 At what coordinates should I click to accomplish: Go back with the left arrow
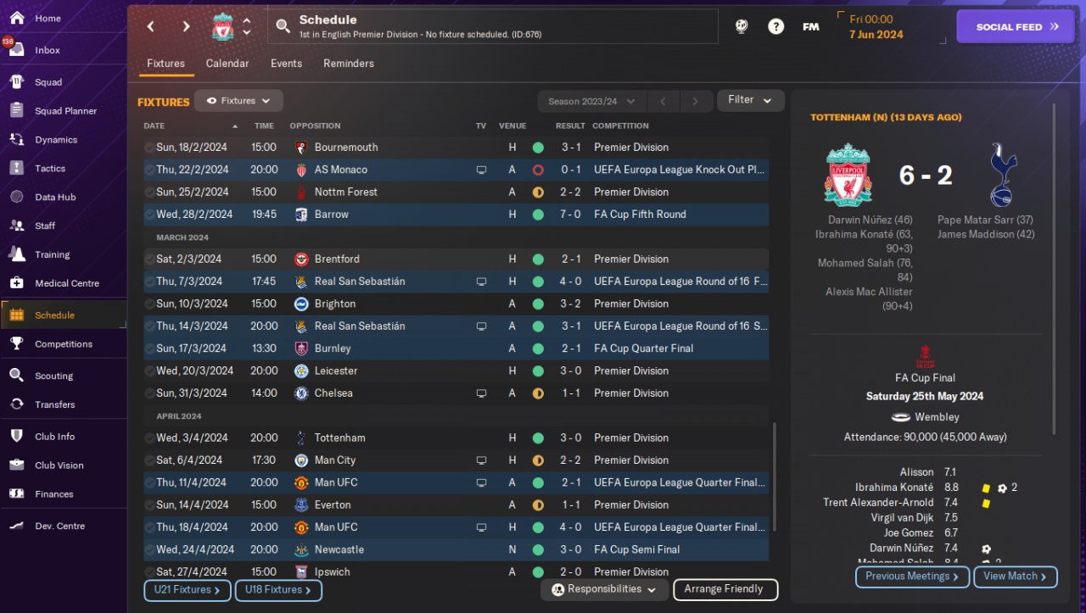(151, 27)
